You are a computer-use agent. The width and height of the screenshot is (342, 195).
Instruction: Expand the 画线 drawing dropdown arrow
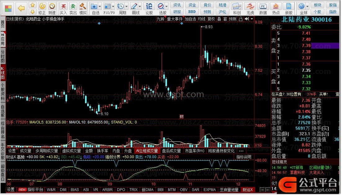coord(140,6)
